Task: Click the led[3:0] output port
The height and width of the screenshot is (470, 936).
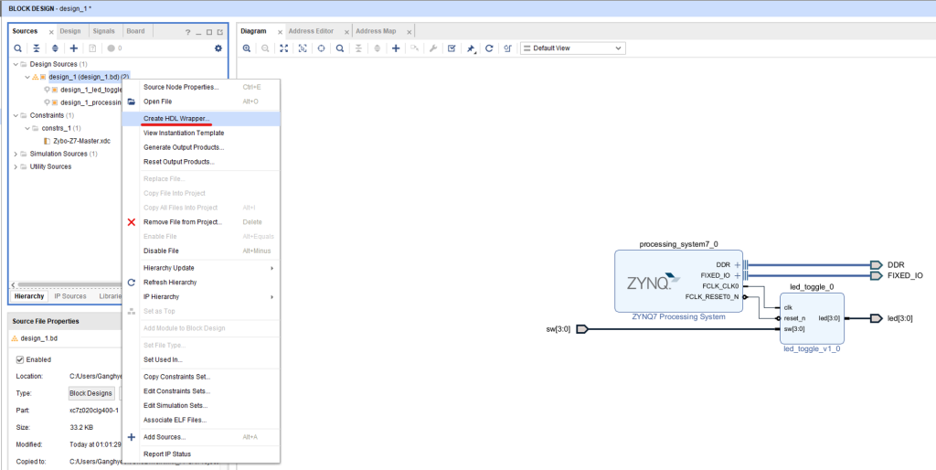Action: coord(877,318)
